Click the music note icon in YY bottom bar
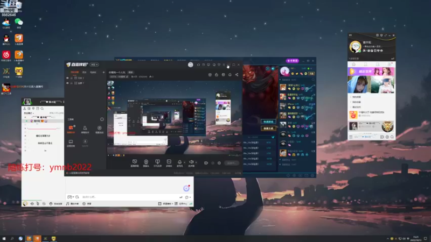Screen dimensions: 431x242 (x=68, y=204)
